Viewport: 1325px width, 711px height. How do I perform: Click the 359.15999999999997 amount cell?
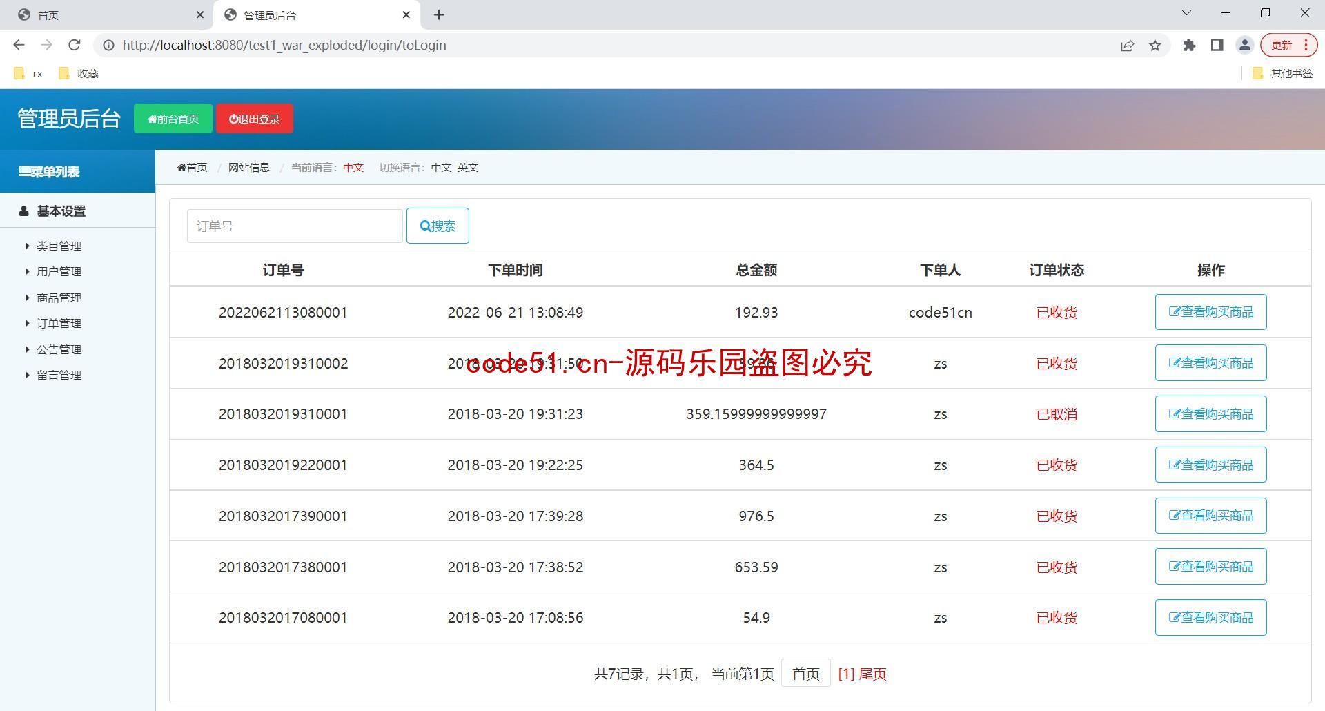click(x=756, y=414)
